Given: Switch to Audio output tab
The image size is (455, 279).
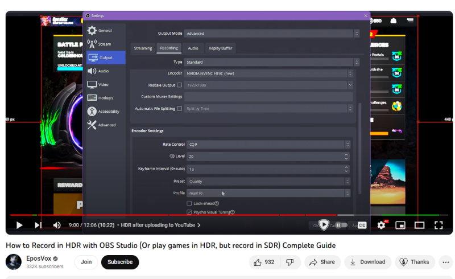Looking at the screenshot, I should (x=193, y=48).
